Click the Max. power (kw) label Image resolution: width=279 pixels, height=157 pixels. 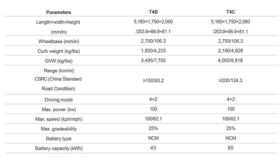(x=58, y=109)
